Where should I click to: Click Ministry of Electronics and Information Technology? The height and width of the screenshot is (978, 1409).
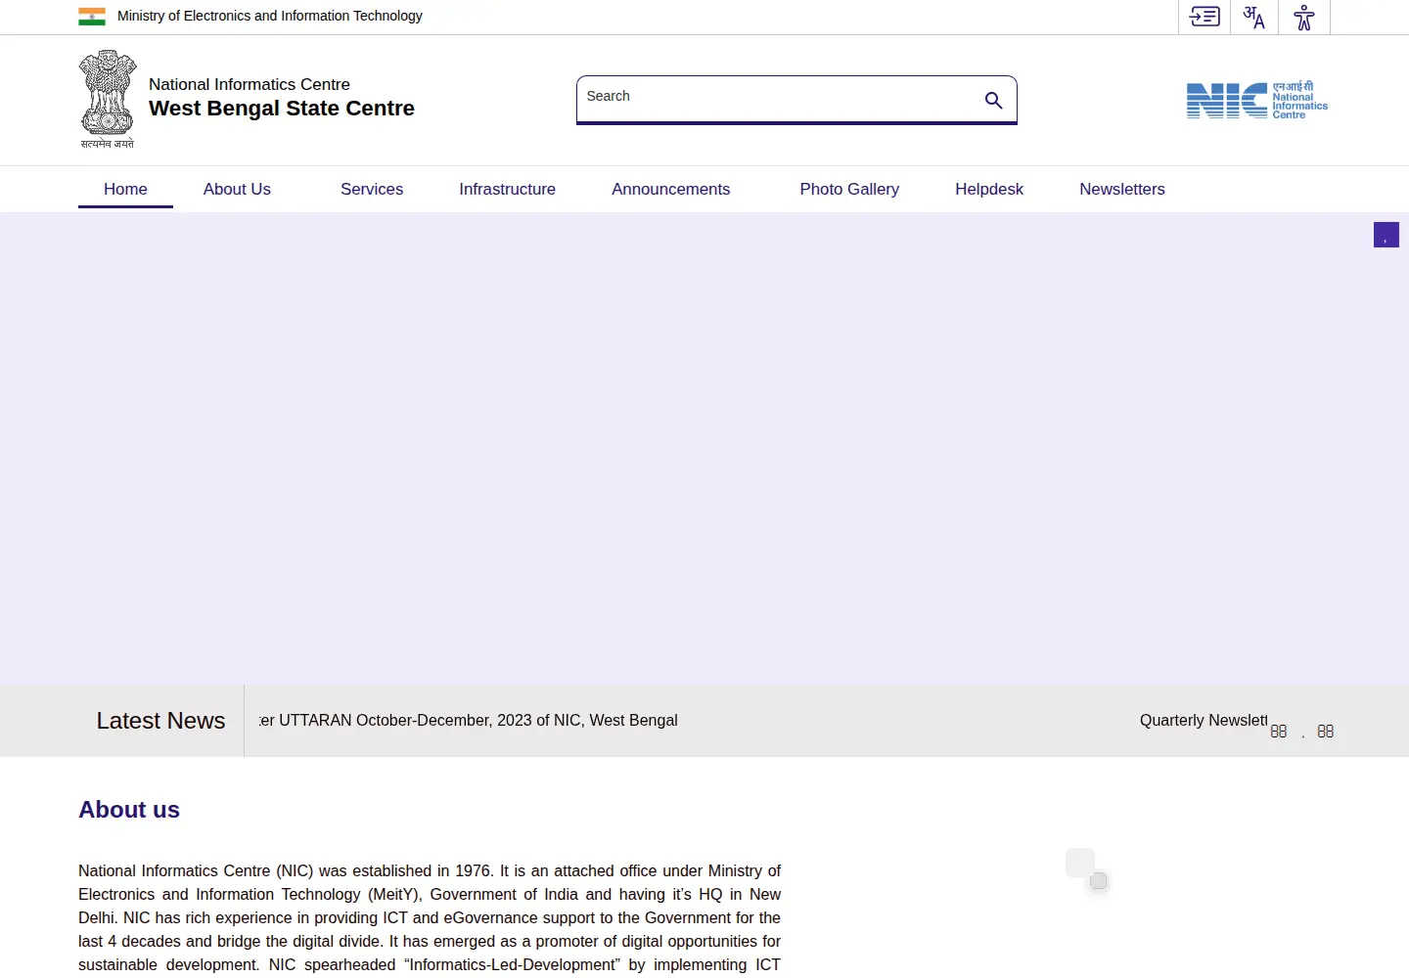point(270,16)
